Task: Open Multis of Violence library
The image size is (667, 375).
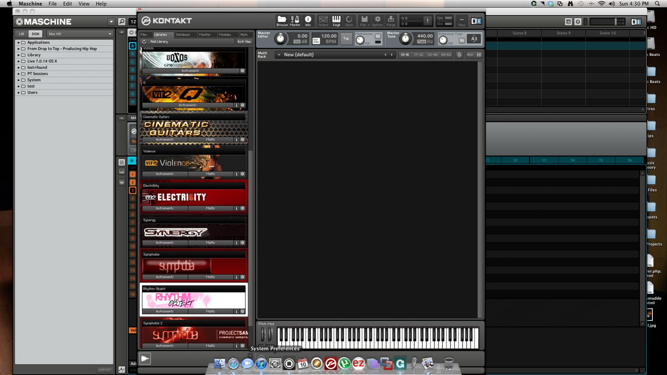Action: [210, 174]
